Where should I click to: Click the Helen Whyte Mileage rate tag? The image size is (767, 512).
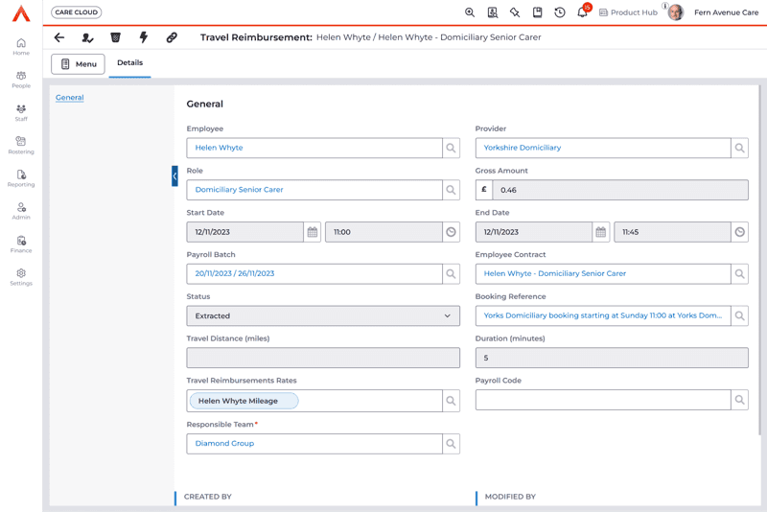[244, 401]
